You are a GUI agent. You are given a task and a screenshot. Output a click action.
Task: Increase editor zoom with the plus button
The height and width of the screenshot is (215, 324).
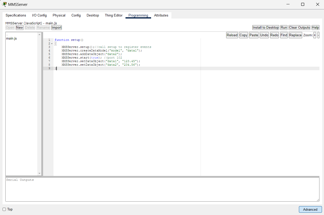click(315, 35)
